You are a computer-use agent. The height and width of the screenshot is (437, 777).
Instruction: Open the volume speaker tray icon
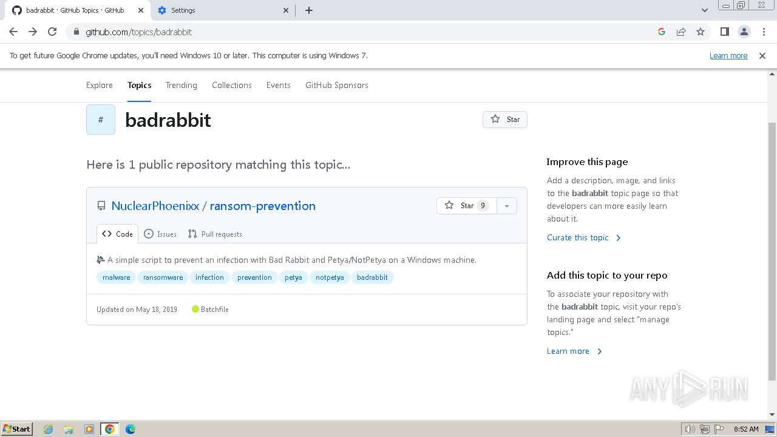(x=690, y=429)
